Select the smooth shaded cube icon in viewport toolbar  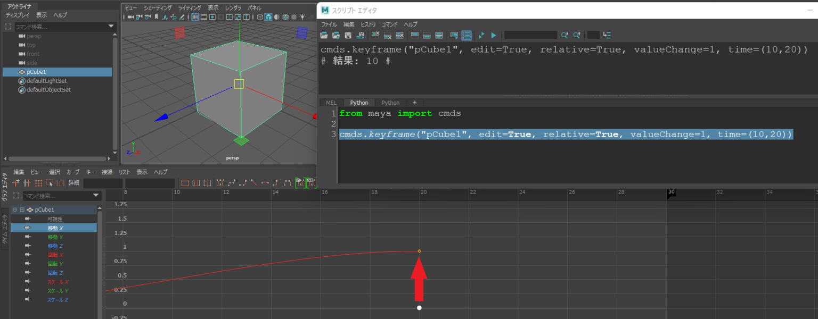coord(268,18)
